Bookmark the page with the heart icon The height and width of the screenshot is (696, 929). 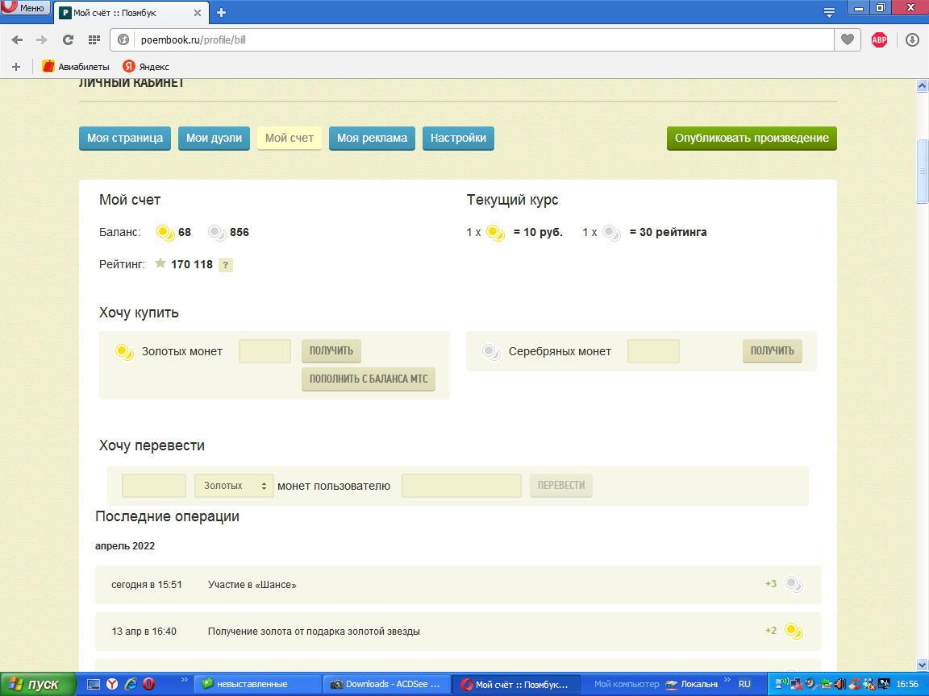847,39
